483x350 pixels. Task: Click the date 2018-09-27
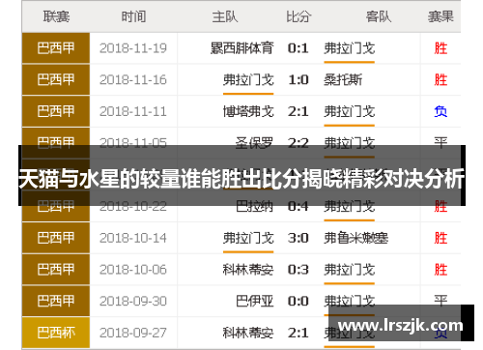click(x=133, y=333)
